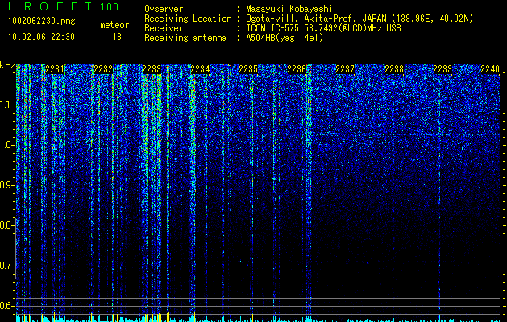This screenshot has width=507, height=322.
Task: Click the Ovserver label
Action: tap(164, 9)
